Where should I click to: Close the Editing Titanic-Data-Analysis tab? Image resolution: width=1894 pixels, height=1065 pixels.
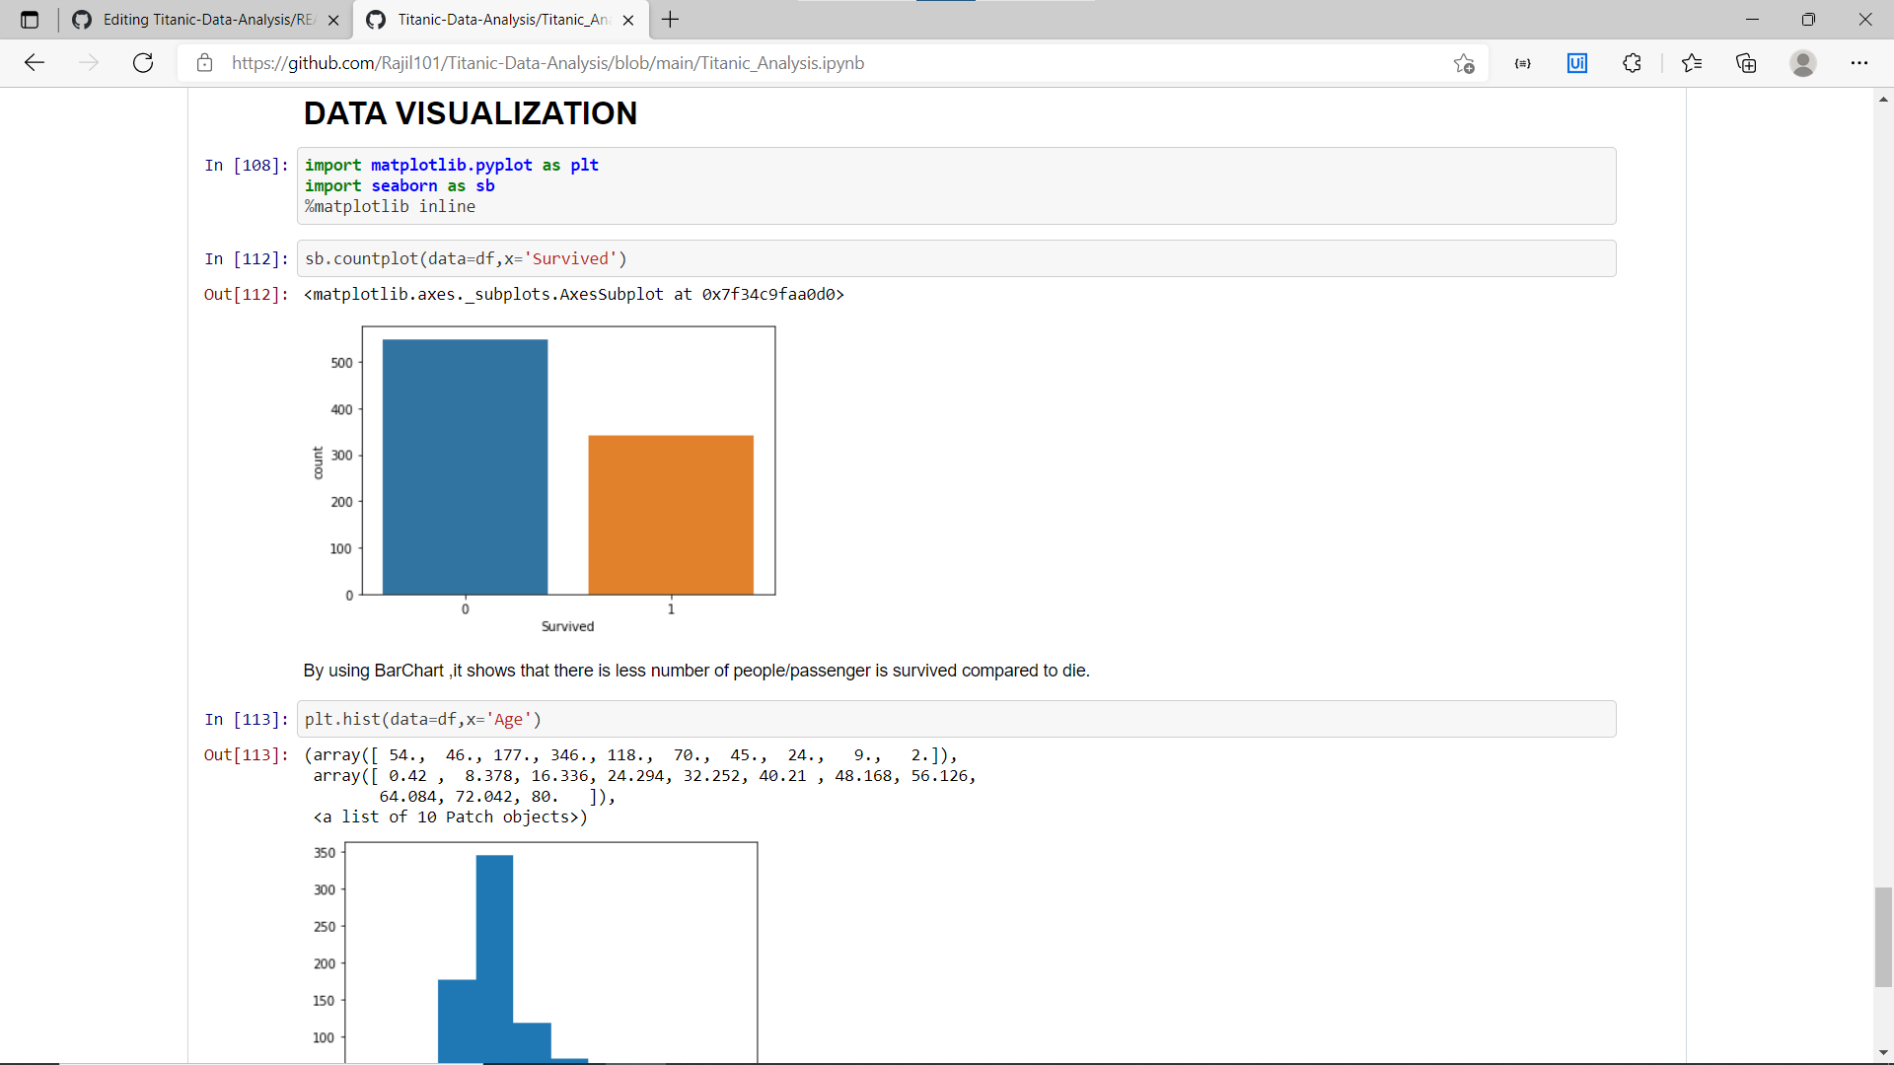[333, 20]
